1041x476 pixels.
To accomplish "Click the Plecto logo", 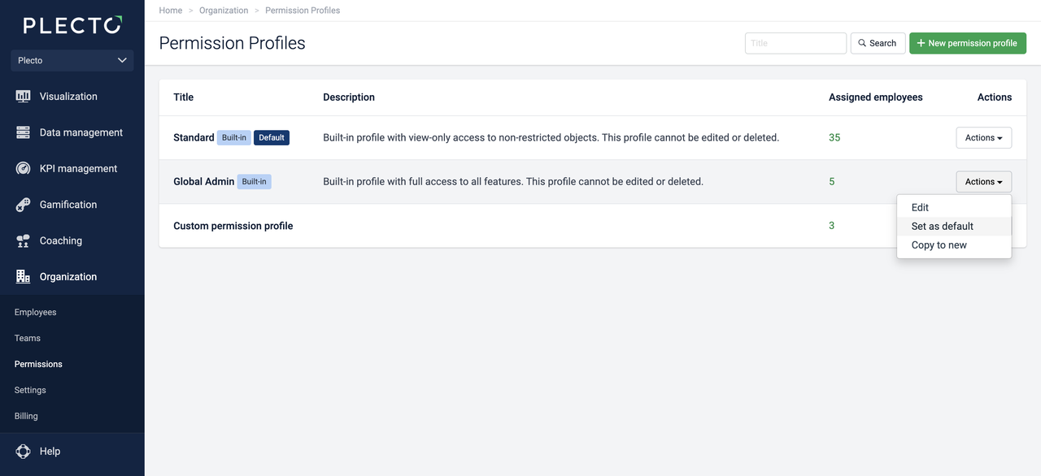I will 72,25.
